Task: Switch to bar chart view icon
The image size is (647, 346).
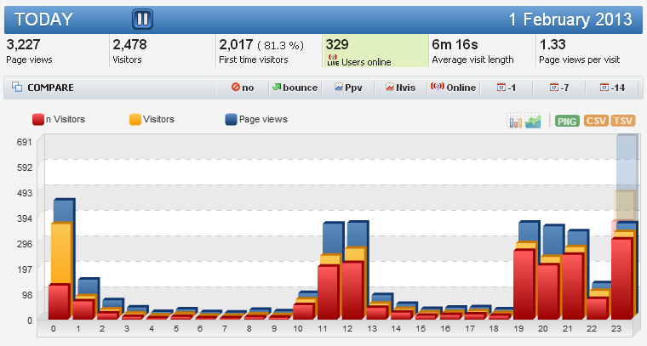Action: point(515,121)
